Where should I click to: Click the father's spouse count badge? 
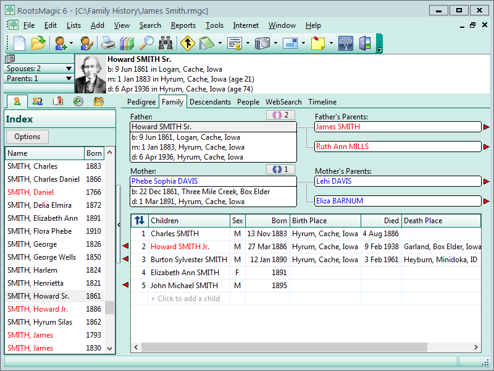[x=281, y=115]
